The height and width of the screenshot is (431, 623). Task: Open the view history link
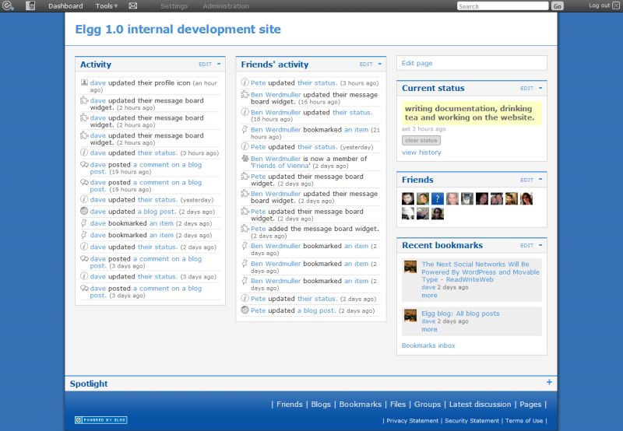[421, 152]
